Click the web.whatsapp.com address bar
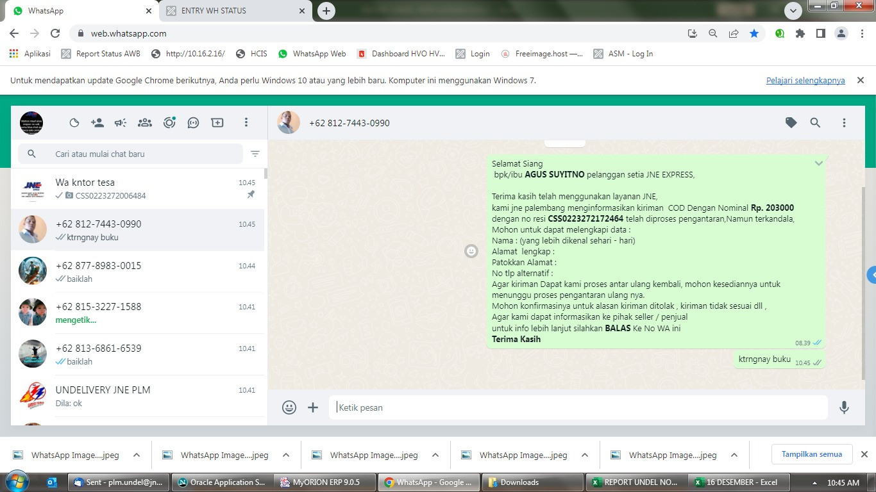This screenshot has height=492, width=876. pos(128,33)
